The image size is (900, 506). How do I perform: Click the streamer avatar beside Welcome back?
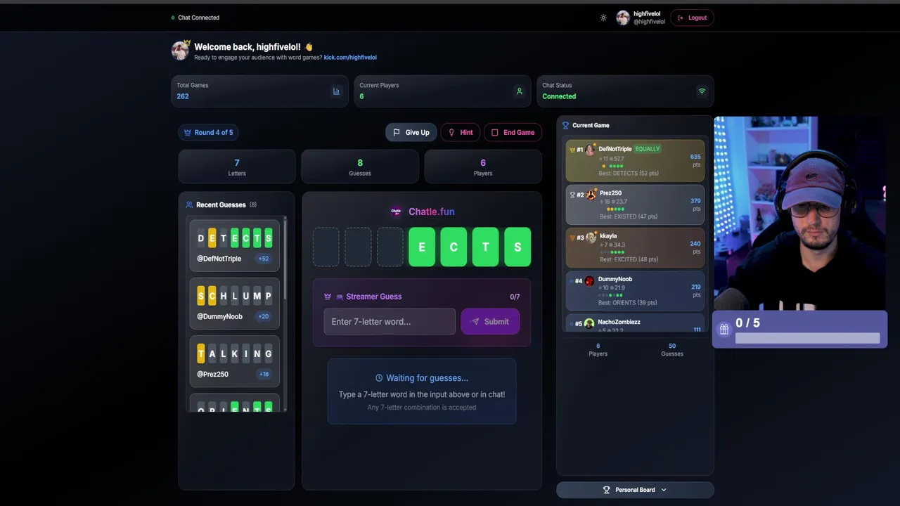pyautogui.click(x=181, y=50)
